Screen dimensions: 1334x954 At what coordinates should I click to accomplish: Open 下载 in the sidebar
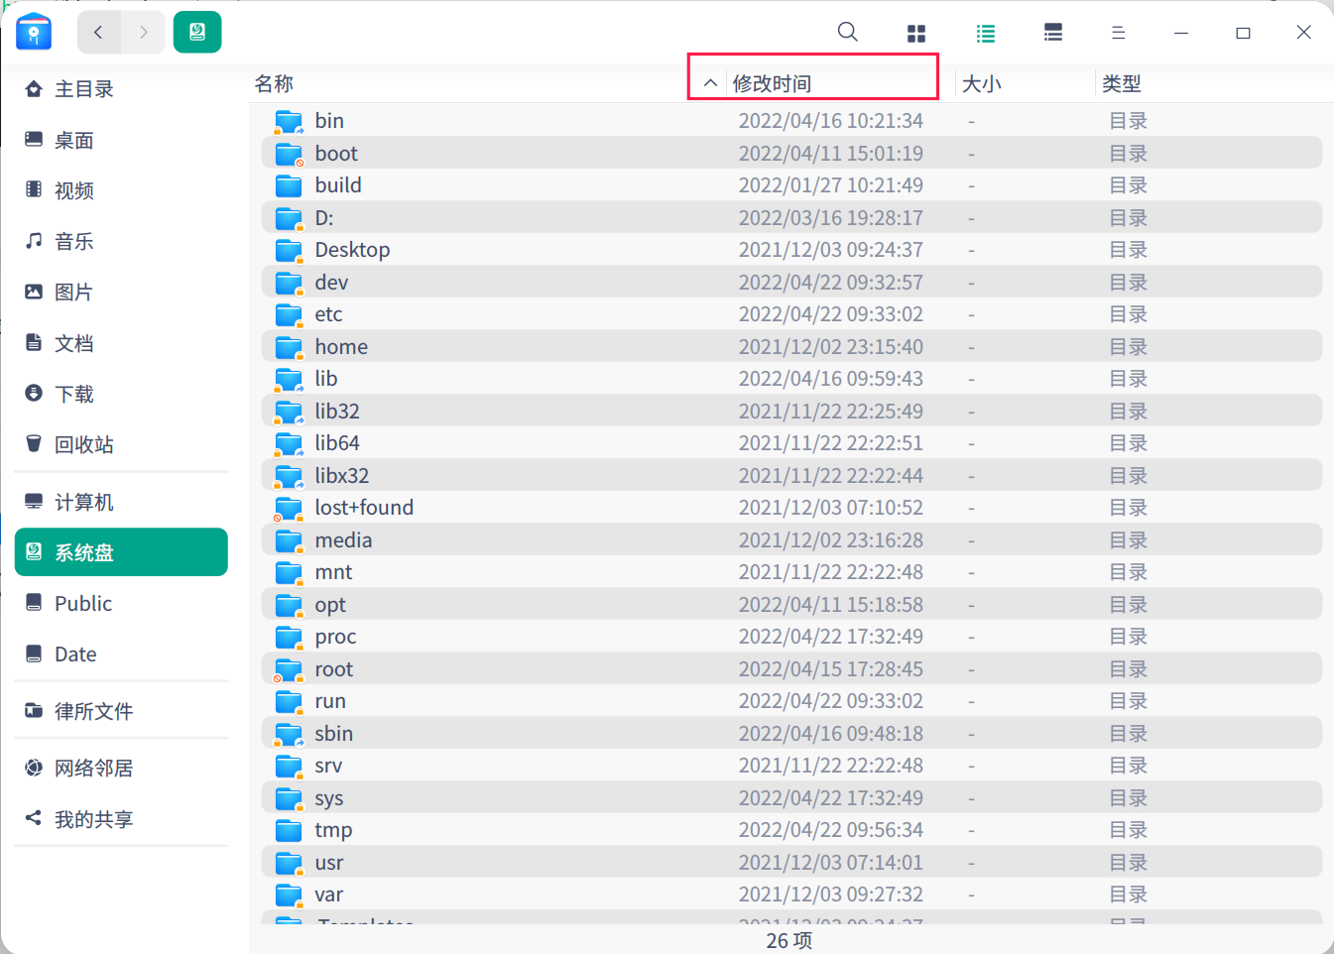121,394
